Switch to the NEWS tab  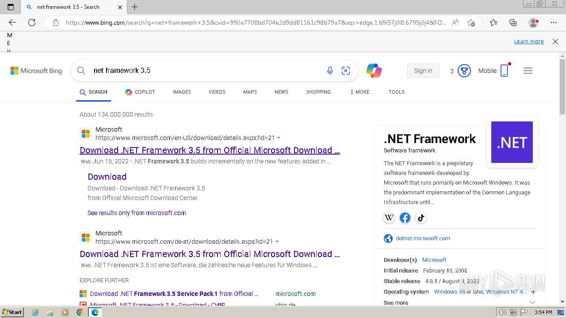[281, 92]
